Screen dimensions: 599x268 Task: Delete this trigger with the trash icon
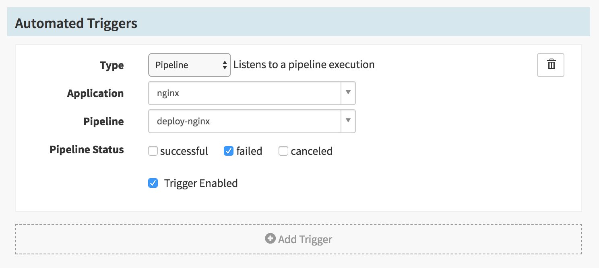point(551,65)
